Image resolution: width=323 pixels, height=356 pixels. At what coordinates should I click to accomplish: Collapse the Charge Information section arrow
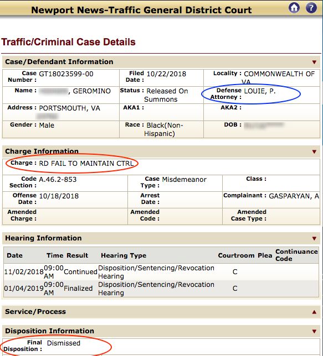(x=314, y=151)
